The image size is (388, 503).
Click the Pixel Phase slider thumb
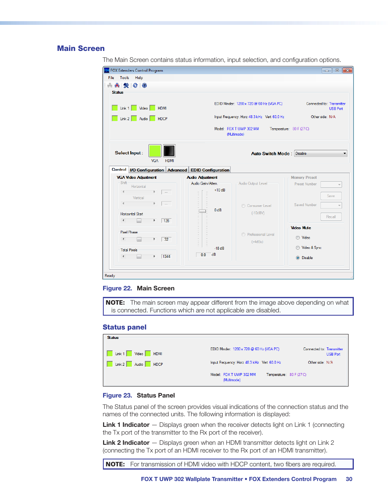pos(139,239)
